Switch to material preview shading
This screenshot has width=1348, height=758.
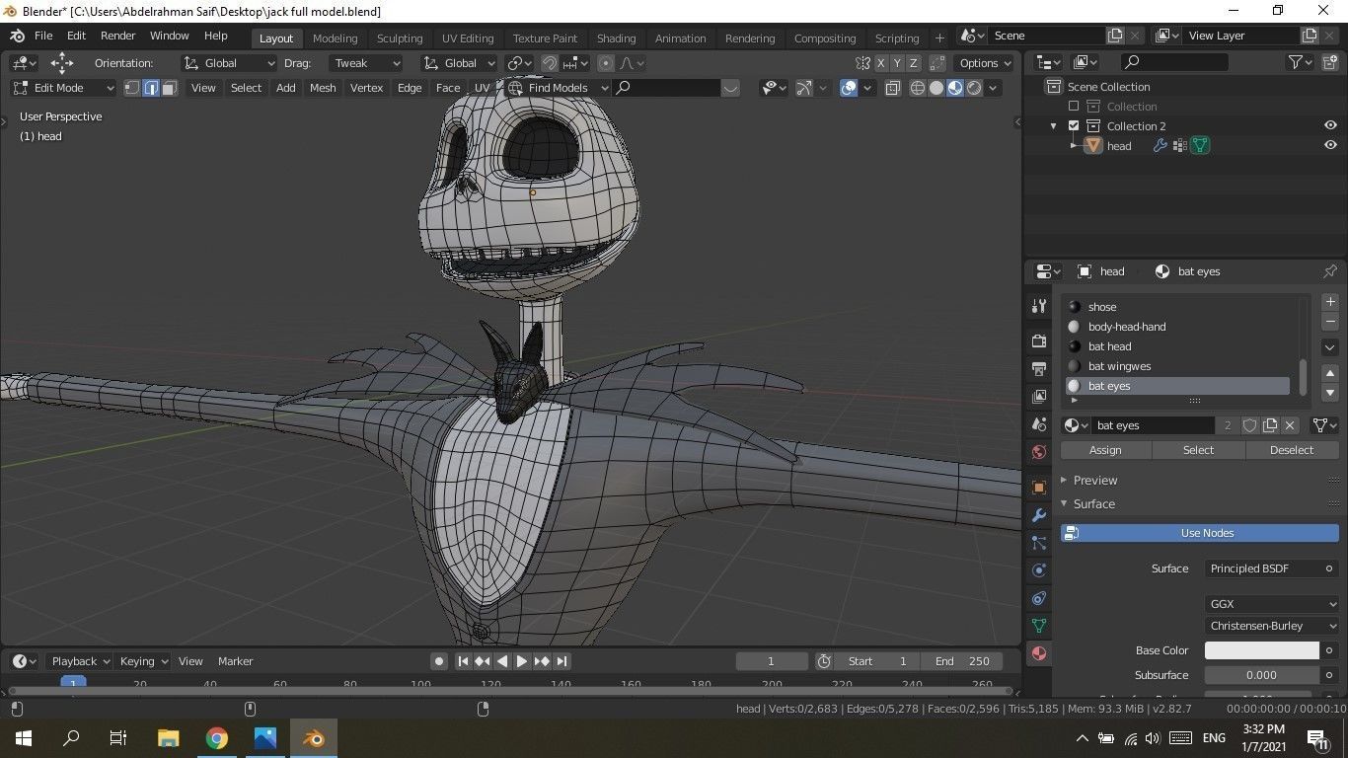(x=955, y=88)
